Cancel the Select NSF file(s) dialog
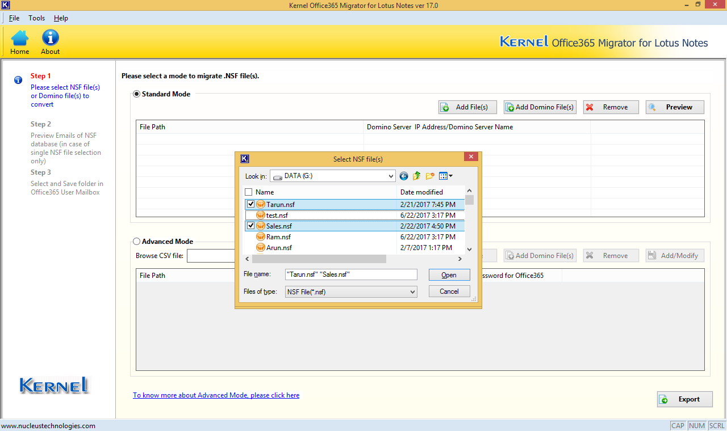Image resolution: width=727 pixels, height=431 pixels. [x=449, y=291]
